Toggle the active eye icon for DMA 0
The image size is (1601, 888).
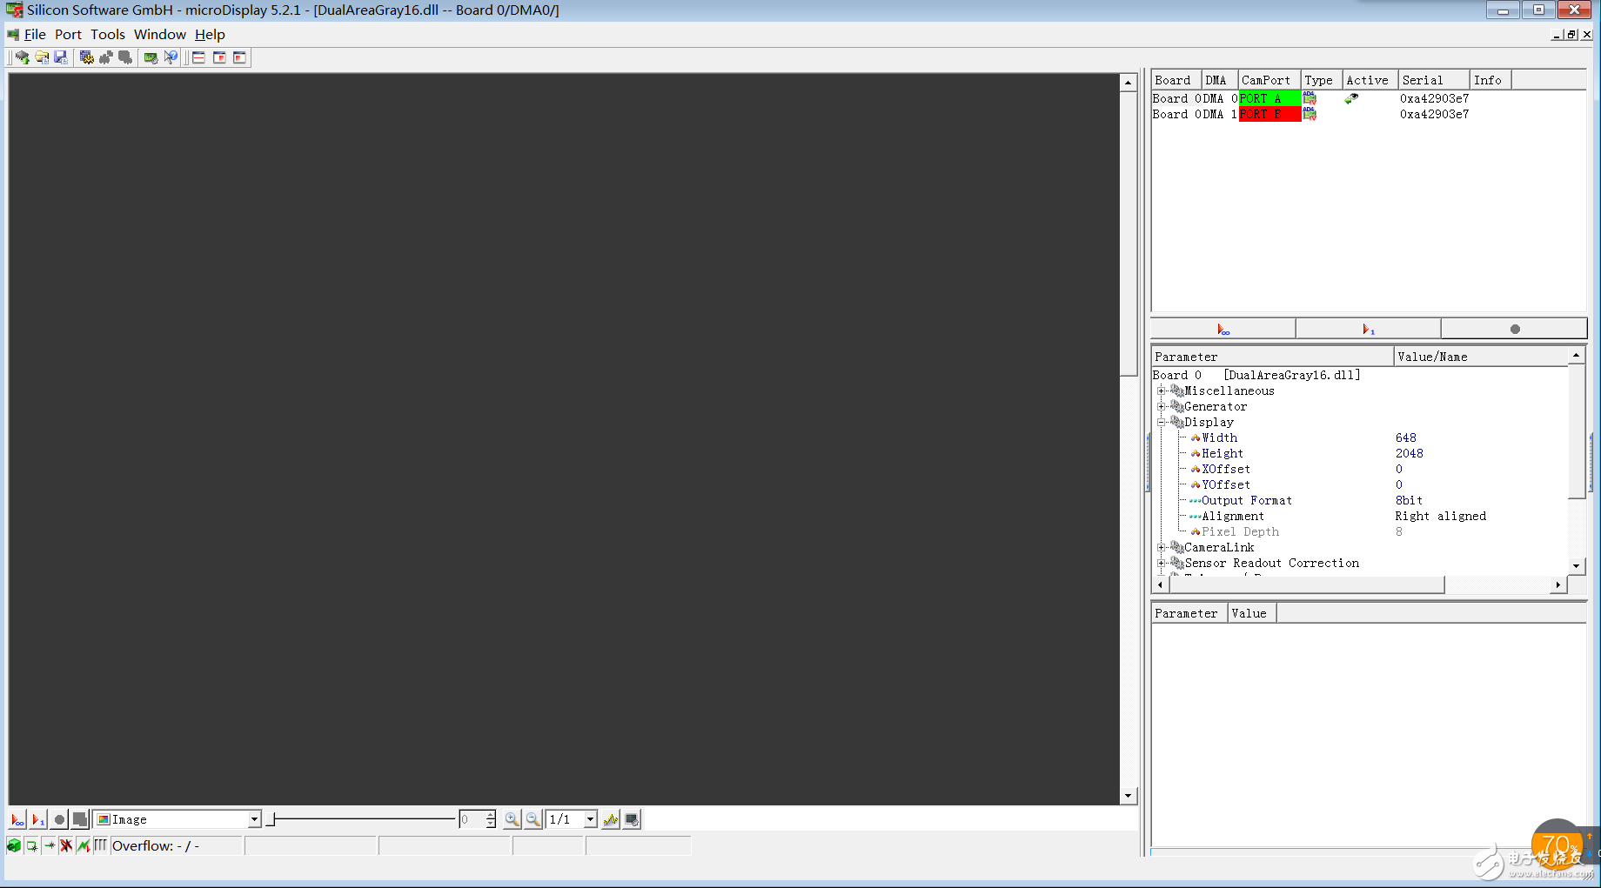[x=1351, y=98]
